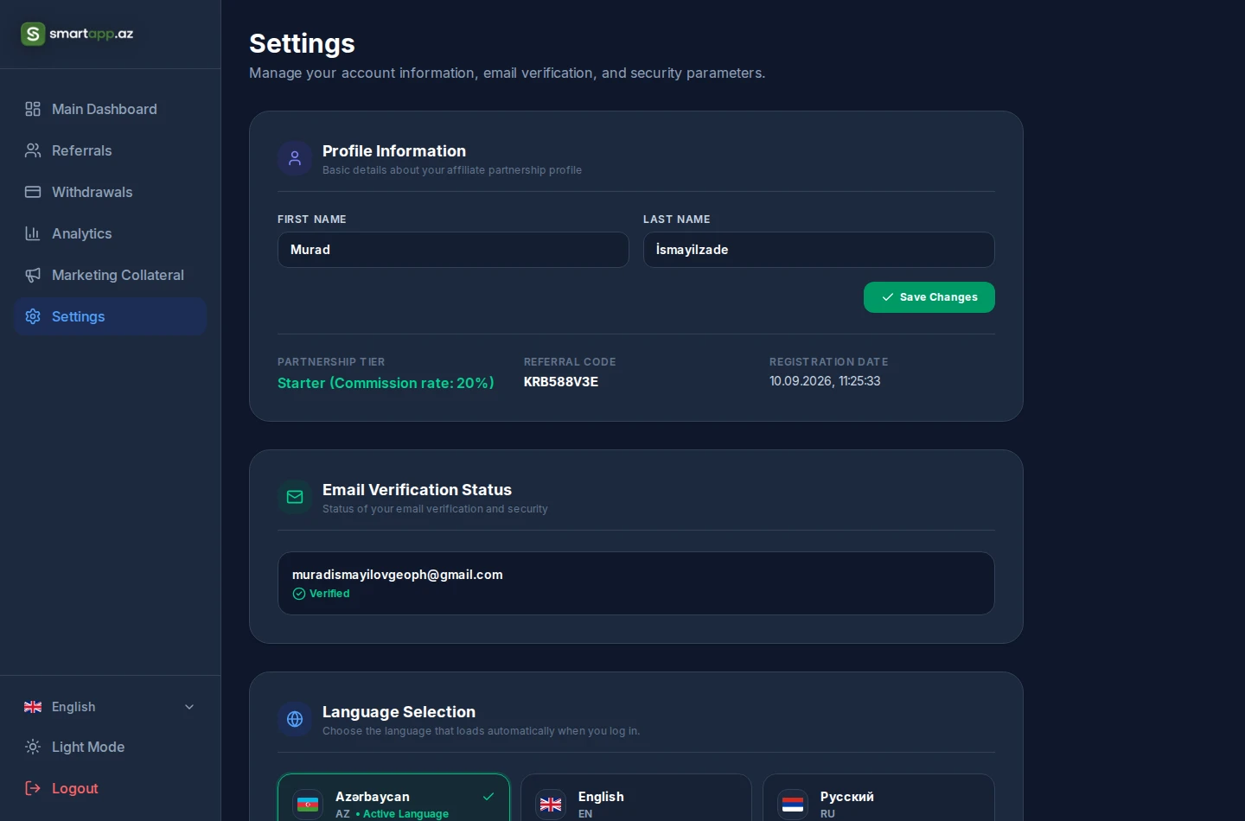Navigate to Analytics

pos(111,233)
